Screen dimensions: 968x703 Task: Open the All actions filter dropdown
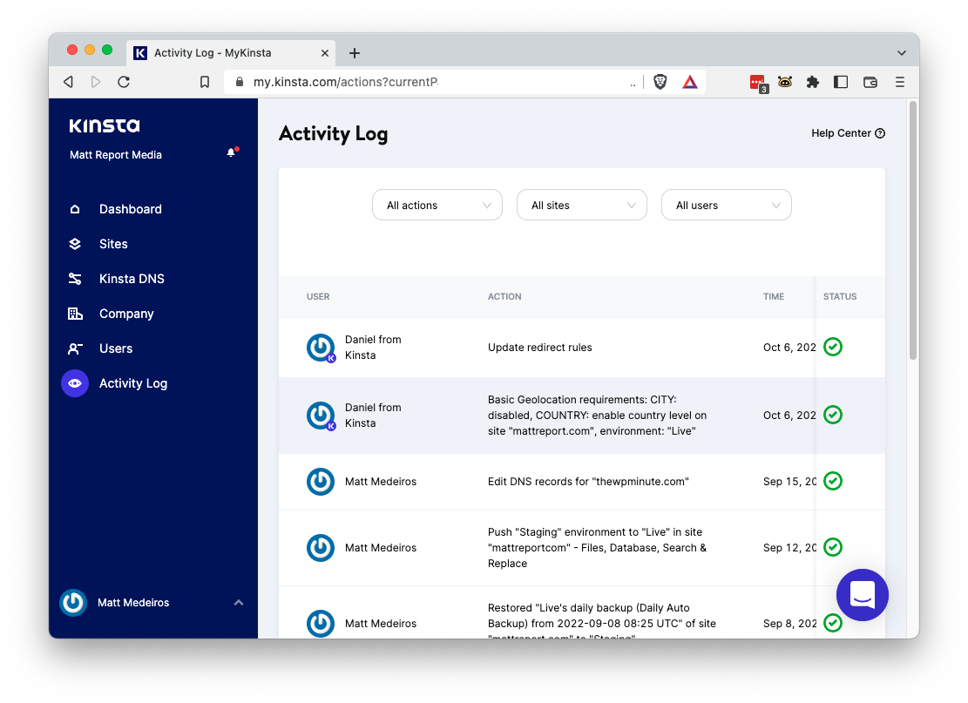(437, 205)
